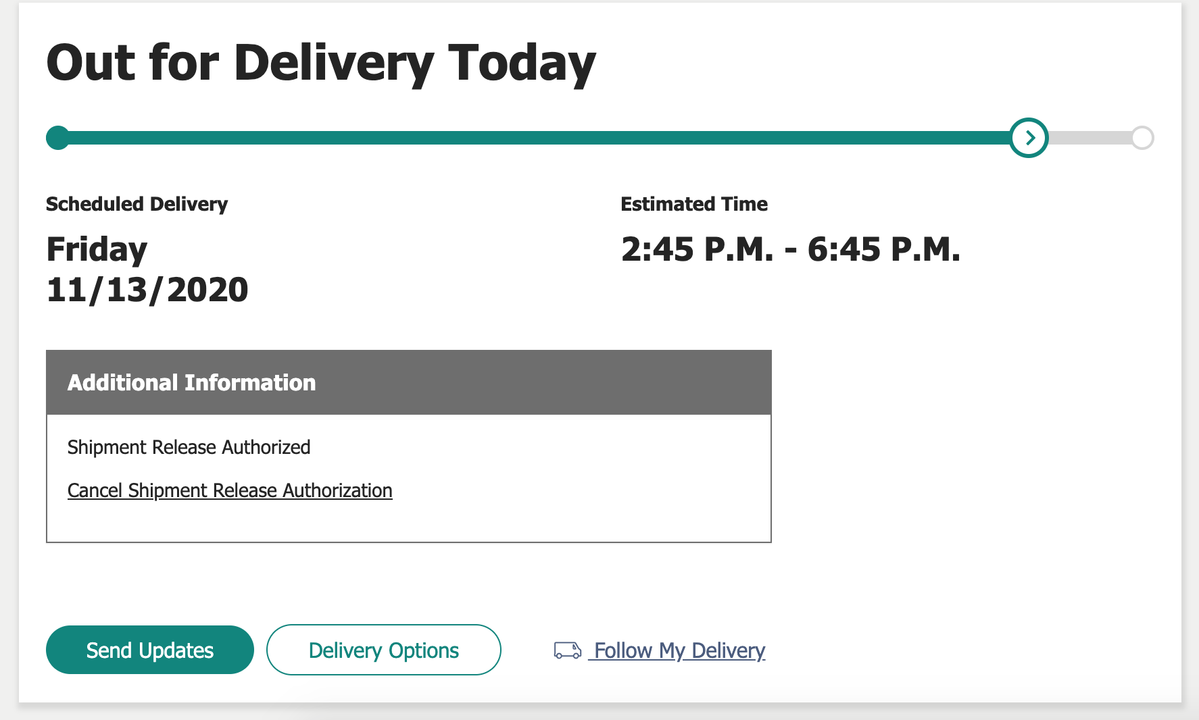Click the Out for Delivery Today heading
The image size is (1199, 720).
[320, 63]
